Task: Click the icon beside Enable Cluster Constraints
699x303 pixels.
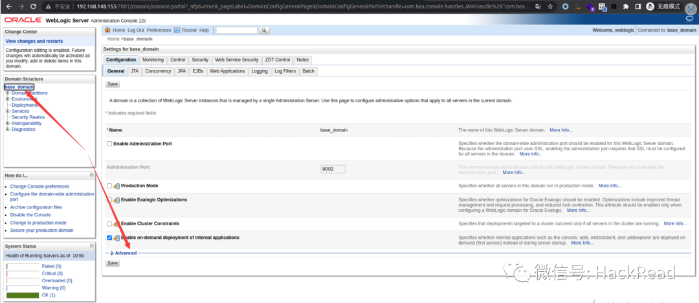Action: pyautogui.click(x=116, y=223)
